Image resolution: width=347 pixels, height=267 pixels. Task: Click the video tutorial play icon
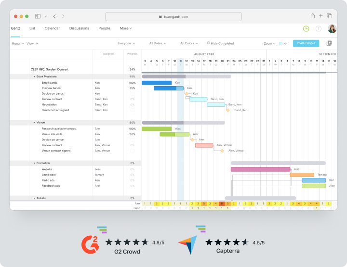[329, 43]
